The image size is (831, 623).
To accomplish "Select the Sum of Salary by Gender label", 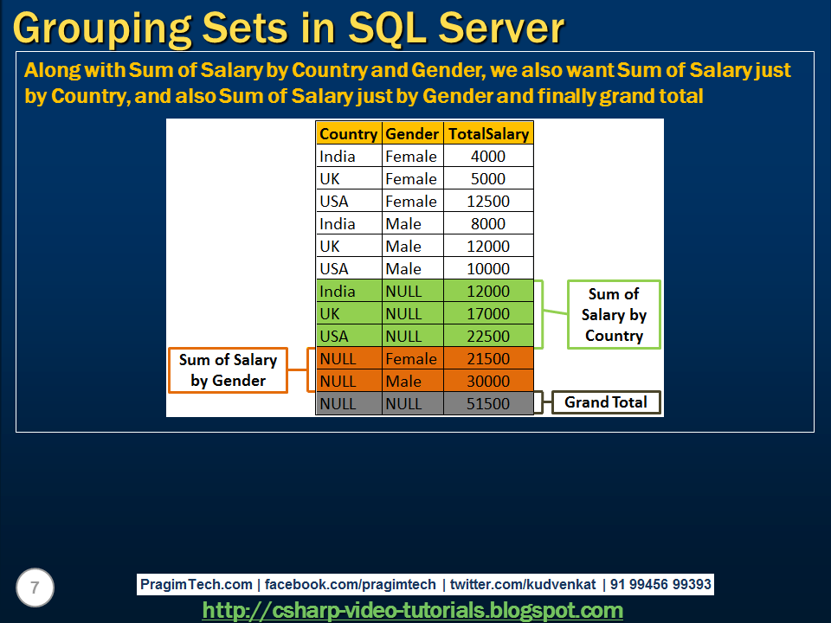I will [x=228, y=369].
